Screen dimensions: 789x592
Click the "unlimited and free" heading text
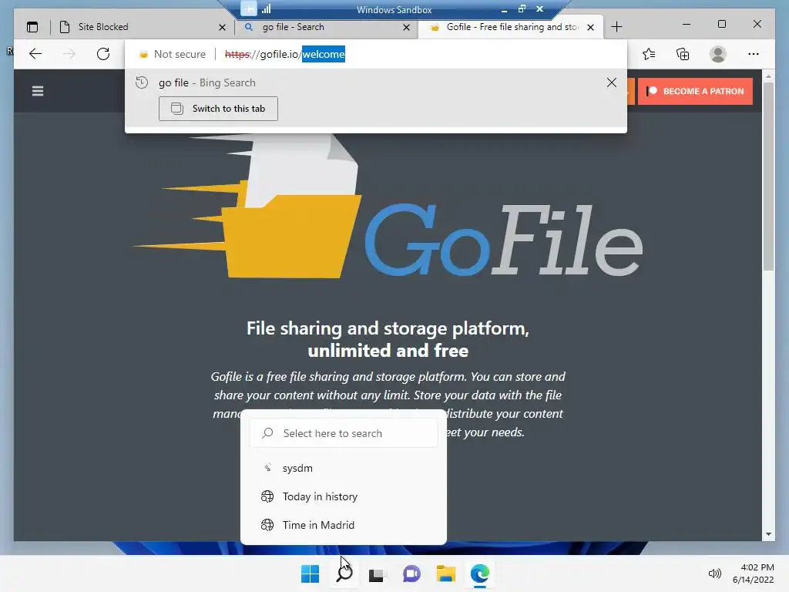388,351
